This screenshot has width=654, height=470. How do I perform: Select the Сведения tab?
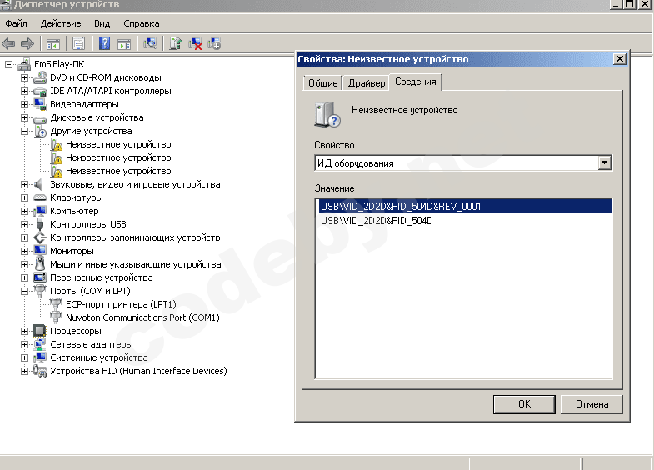tap(416, 82)
